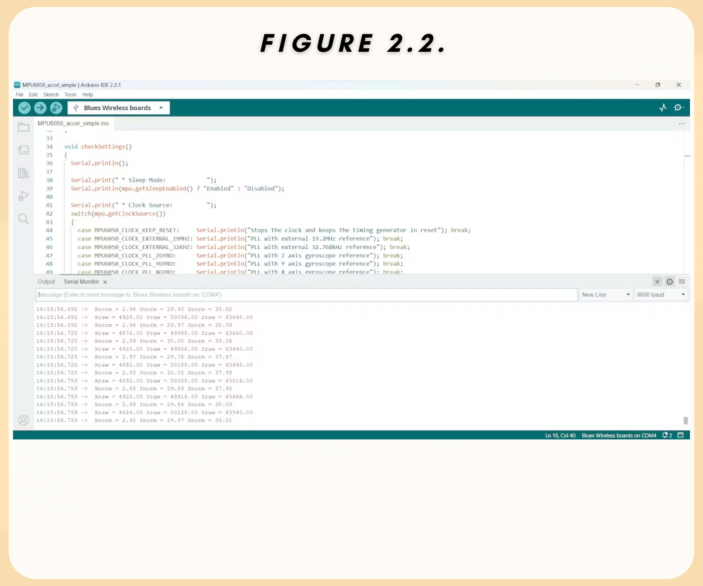Image resolution: width=703 pixels, height=586 pixels.
Task: Open the Blues Wireless boards selector dropdown
Action: click(x=118, y=108)
